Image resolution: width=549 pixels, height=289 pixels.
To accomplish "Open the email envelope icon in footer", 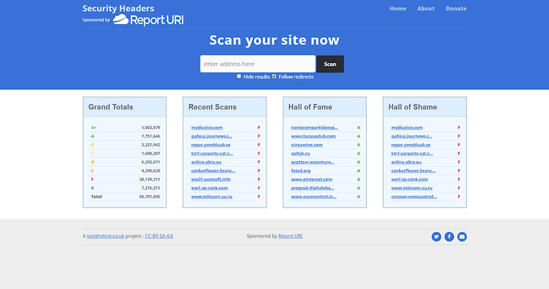I will [x=462, y=237].
